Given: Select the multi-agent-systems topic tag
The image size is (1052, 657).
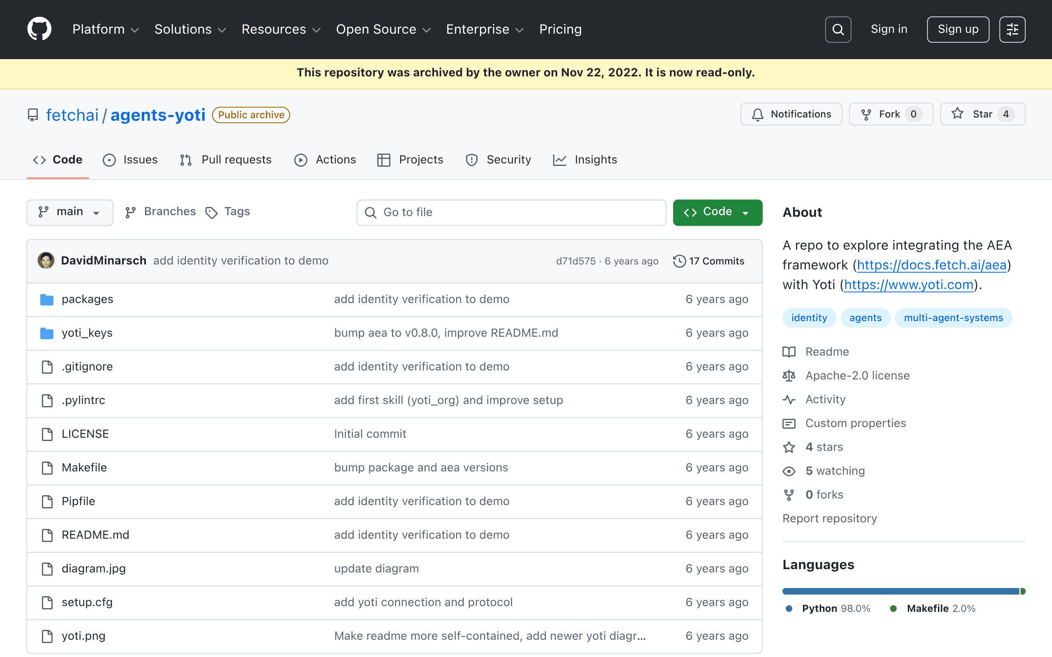Looking at the screenshot, I should (953, 318).
